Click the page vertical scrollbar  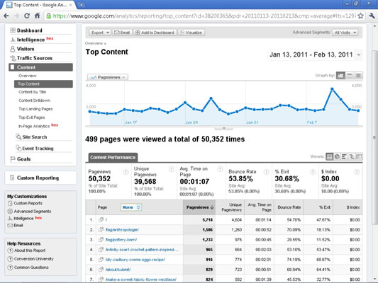click(x=374, y=137)
